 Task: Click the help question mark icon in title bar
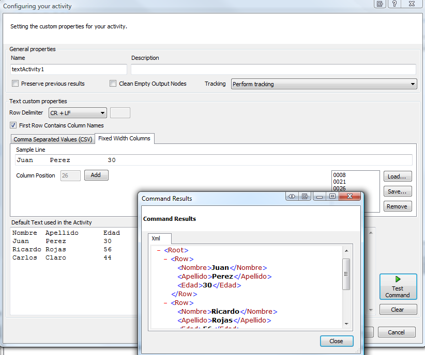[394, 4]
